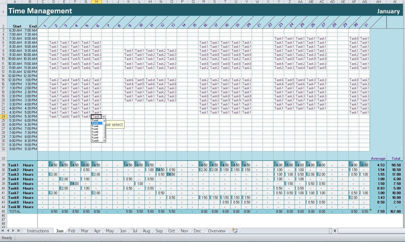Click the previous-sheet navigation arrow
The width and height of the screenshot is (405, 242).
pos(8,231)
